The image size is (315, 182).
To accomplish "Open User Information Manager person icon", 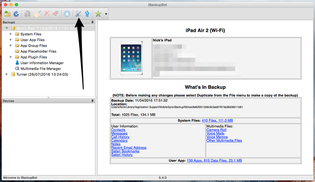I will pyautogui.click(x=17, y=63).
